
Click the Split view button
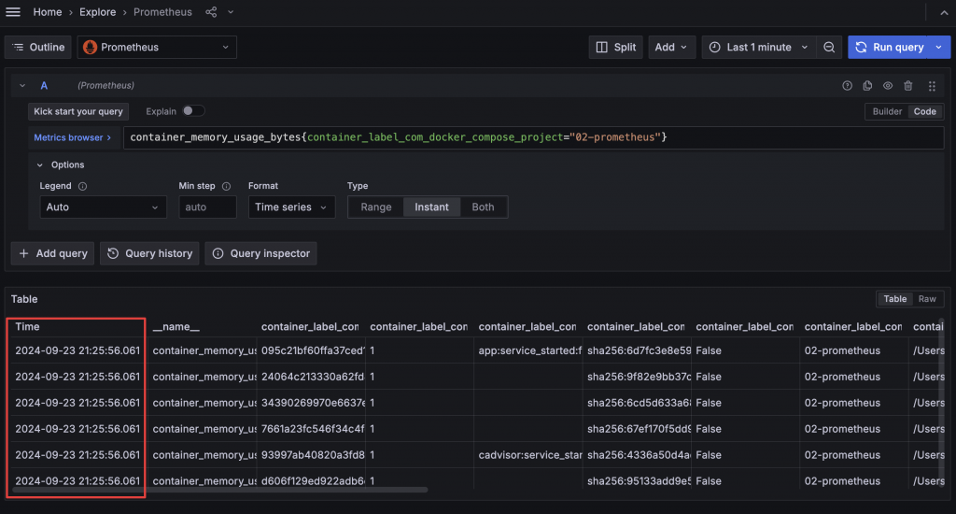point(616,47)
